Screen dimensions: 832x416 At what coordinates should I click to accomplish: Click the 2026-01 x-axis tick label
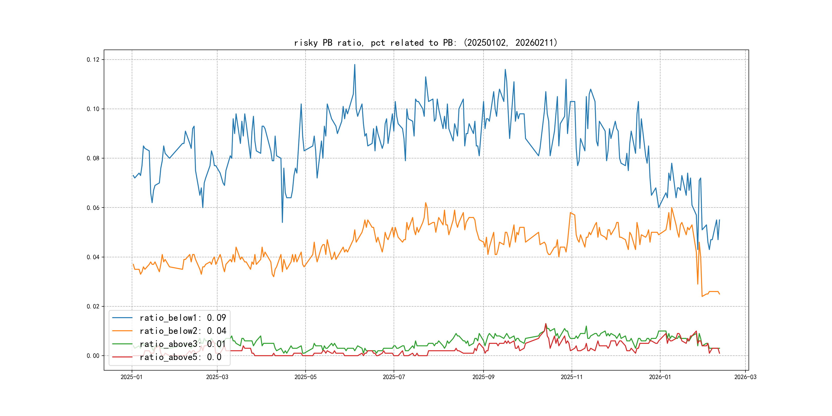point(660,377)
